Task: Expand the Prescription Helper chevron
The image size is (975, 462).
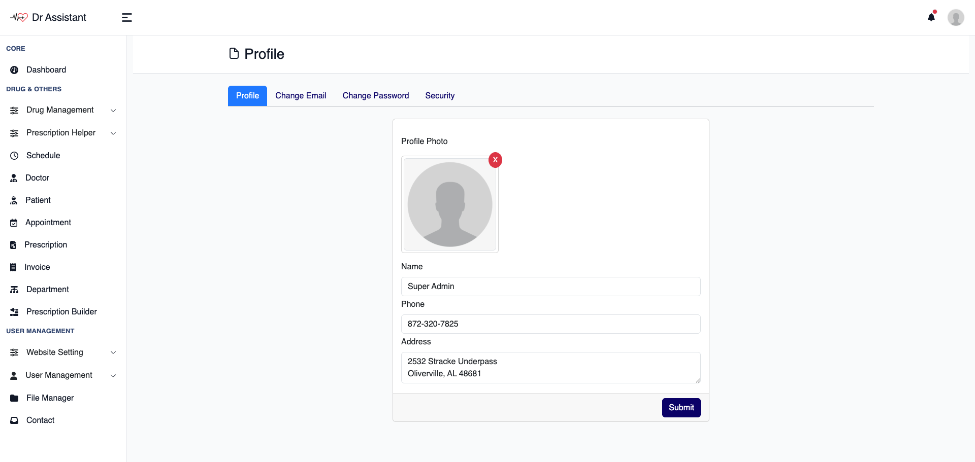Action: click(x=113, y=133)
